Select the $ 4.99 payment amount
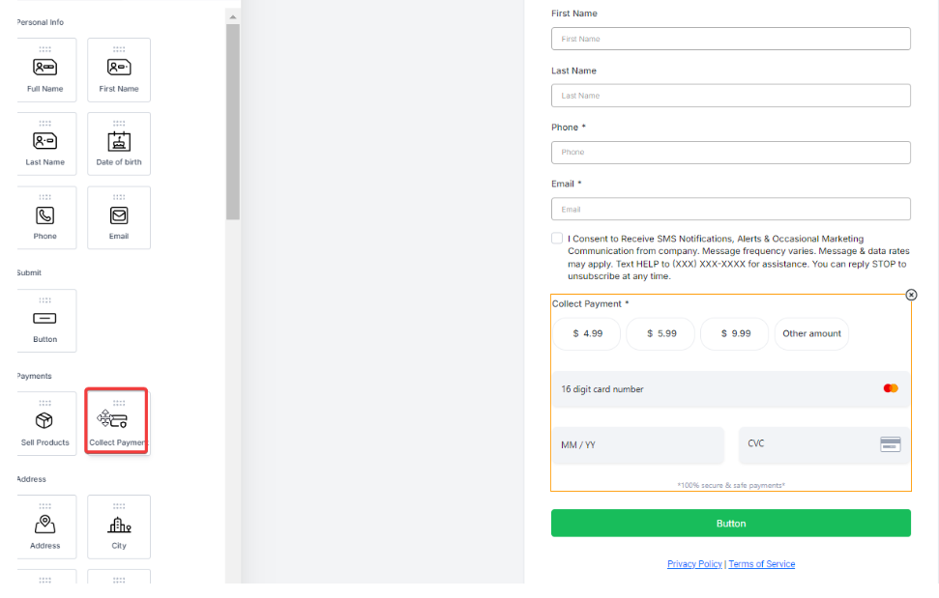This screenshot has height=598, width=939. [587, 333]
